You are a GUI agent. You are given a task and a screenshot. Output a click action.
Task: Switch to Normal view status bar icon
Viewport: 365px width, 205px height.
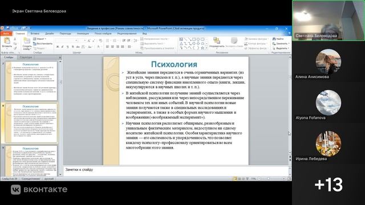[235, 179]
